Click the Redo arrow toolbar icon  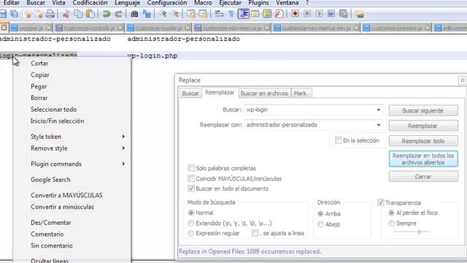tap(118, 14)
